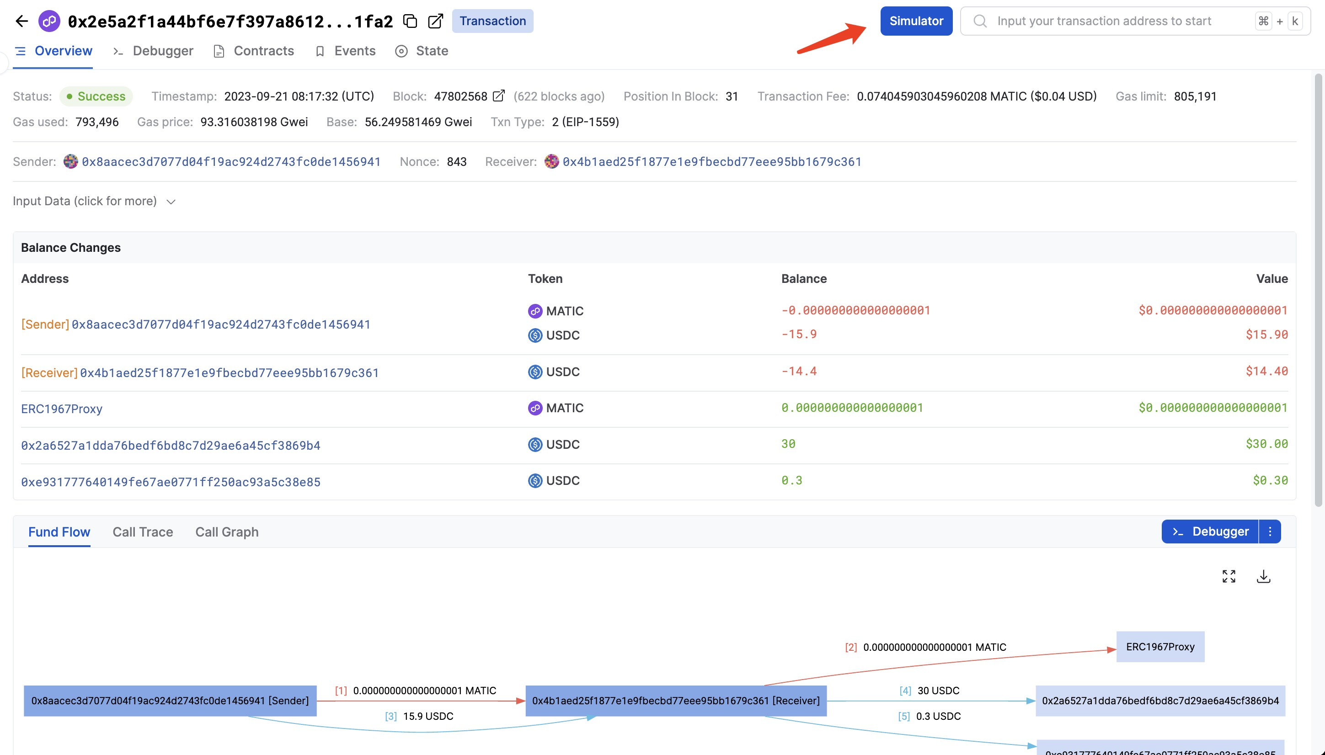Click the Polygon chain logo icon
The height and width of the screenshot is (755, 1325).
coord(49,21)
